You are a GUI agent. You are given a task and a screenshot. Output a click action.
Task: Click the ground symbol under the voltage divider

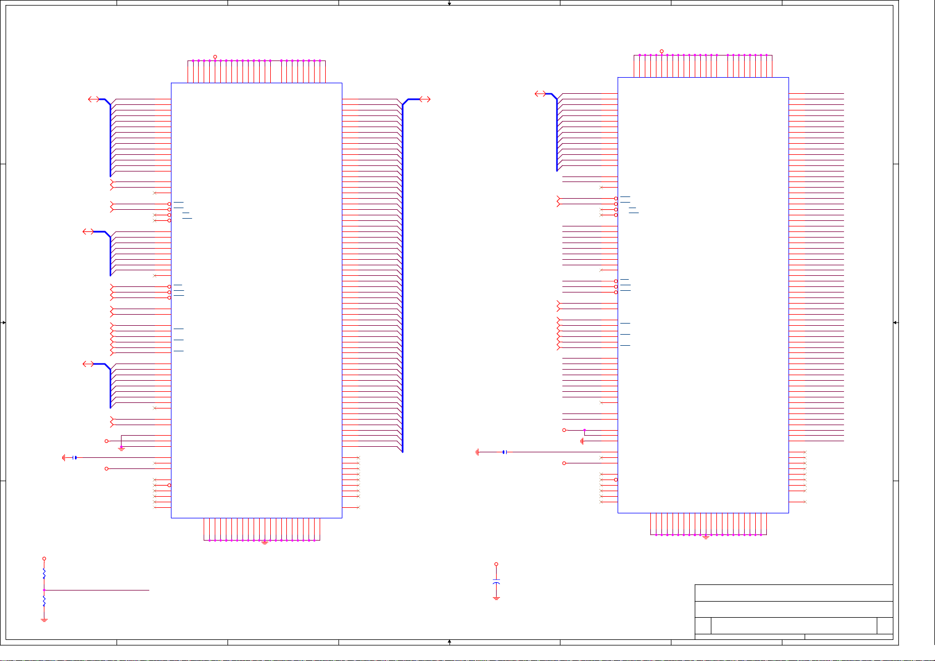tap(44, 619)
